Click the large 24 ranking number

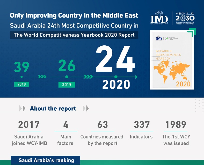pyautogui.click(x=115, y=59)
